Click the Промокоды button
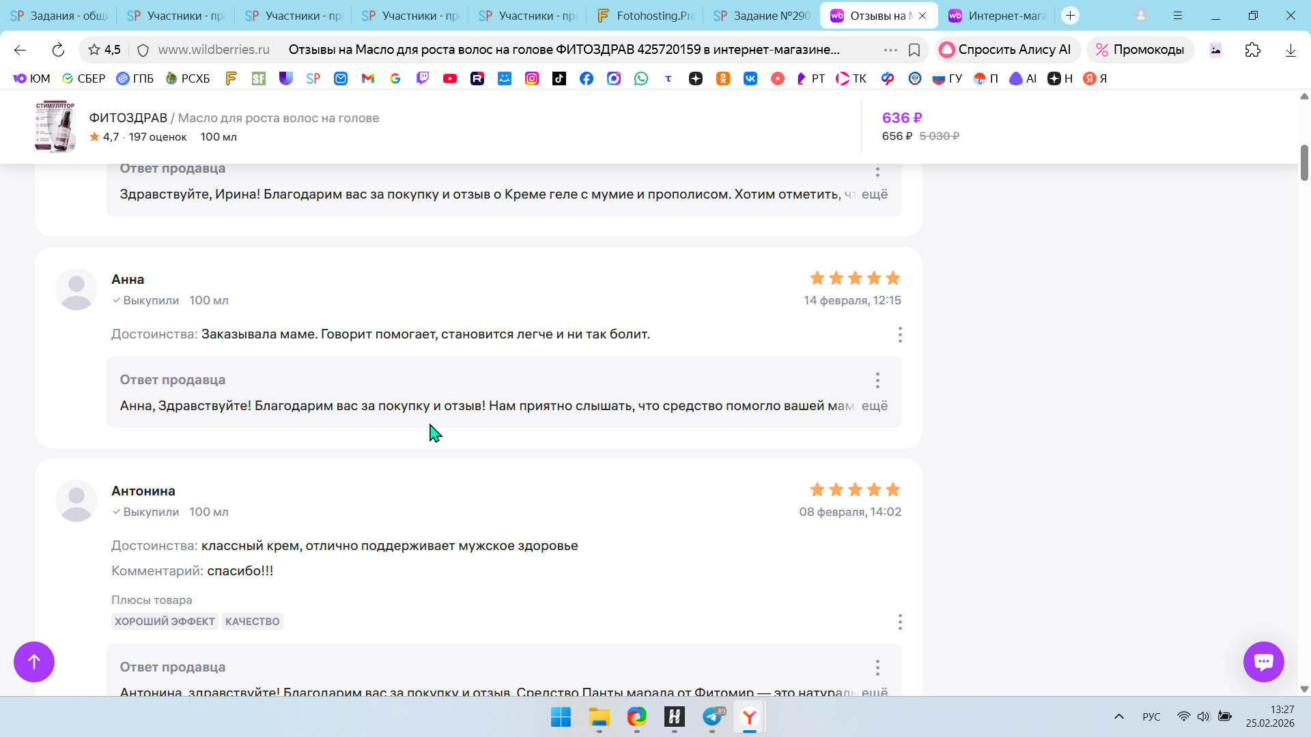This screenshot has width=1311, height=737. (x=1140, y=50)
